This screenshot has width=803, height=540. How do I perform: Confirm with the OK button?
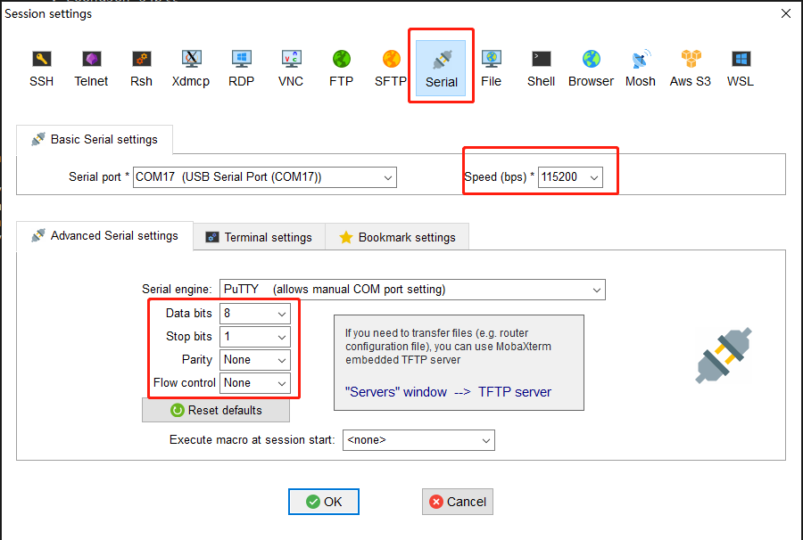pyautogui.click(x=324, y=502)
